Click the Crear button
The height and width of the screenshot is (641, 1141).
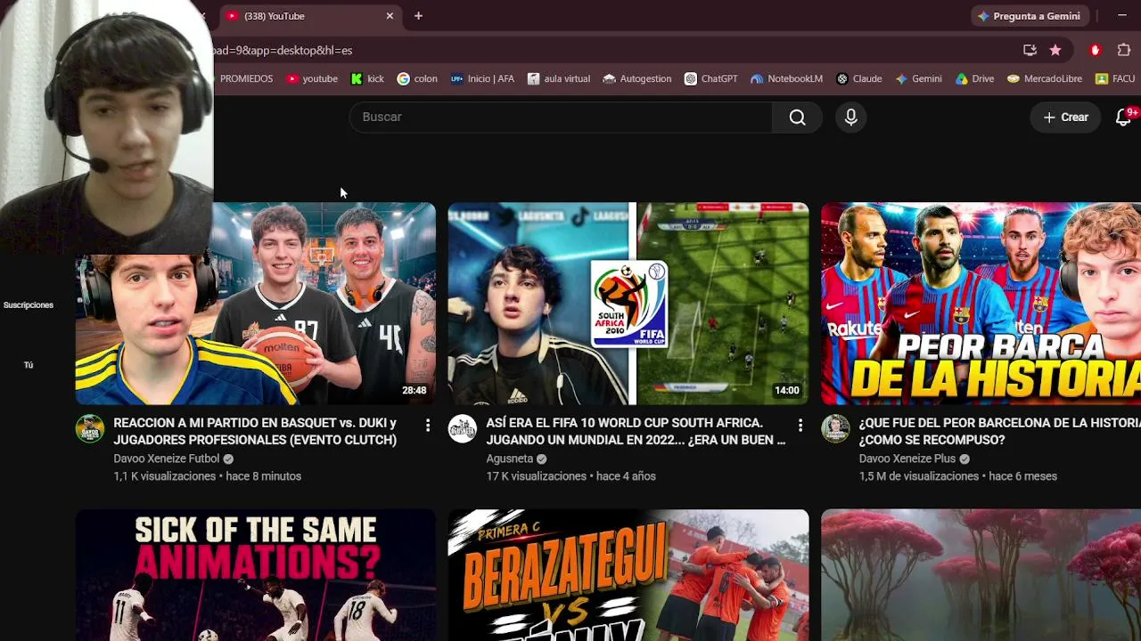pos(1066,118)
